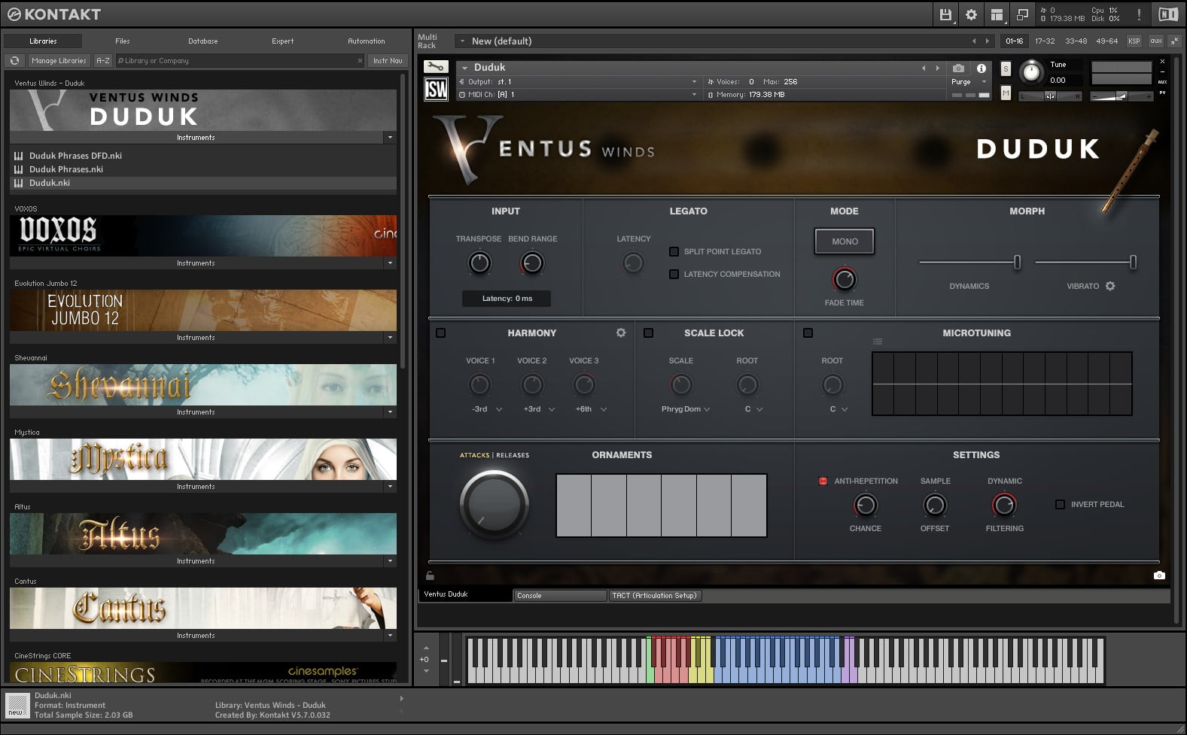Click the large Ornaments knob
This screenshot has height=735, width=1187.
[x=494, y=504]
